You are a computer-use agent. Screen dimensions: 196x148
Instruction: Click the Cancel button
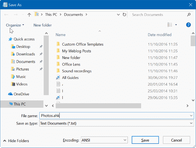[176, 140]
